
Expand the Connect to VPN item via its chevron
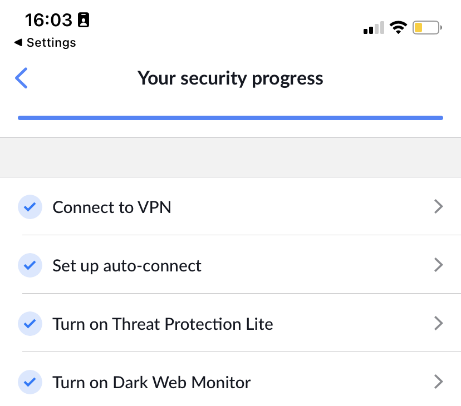click(x=439, y=206)
